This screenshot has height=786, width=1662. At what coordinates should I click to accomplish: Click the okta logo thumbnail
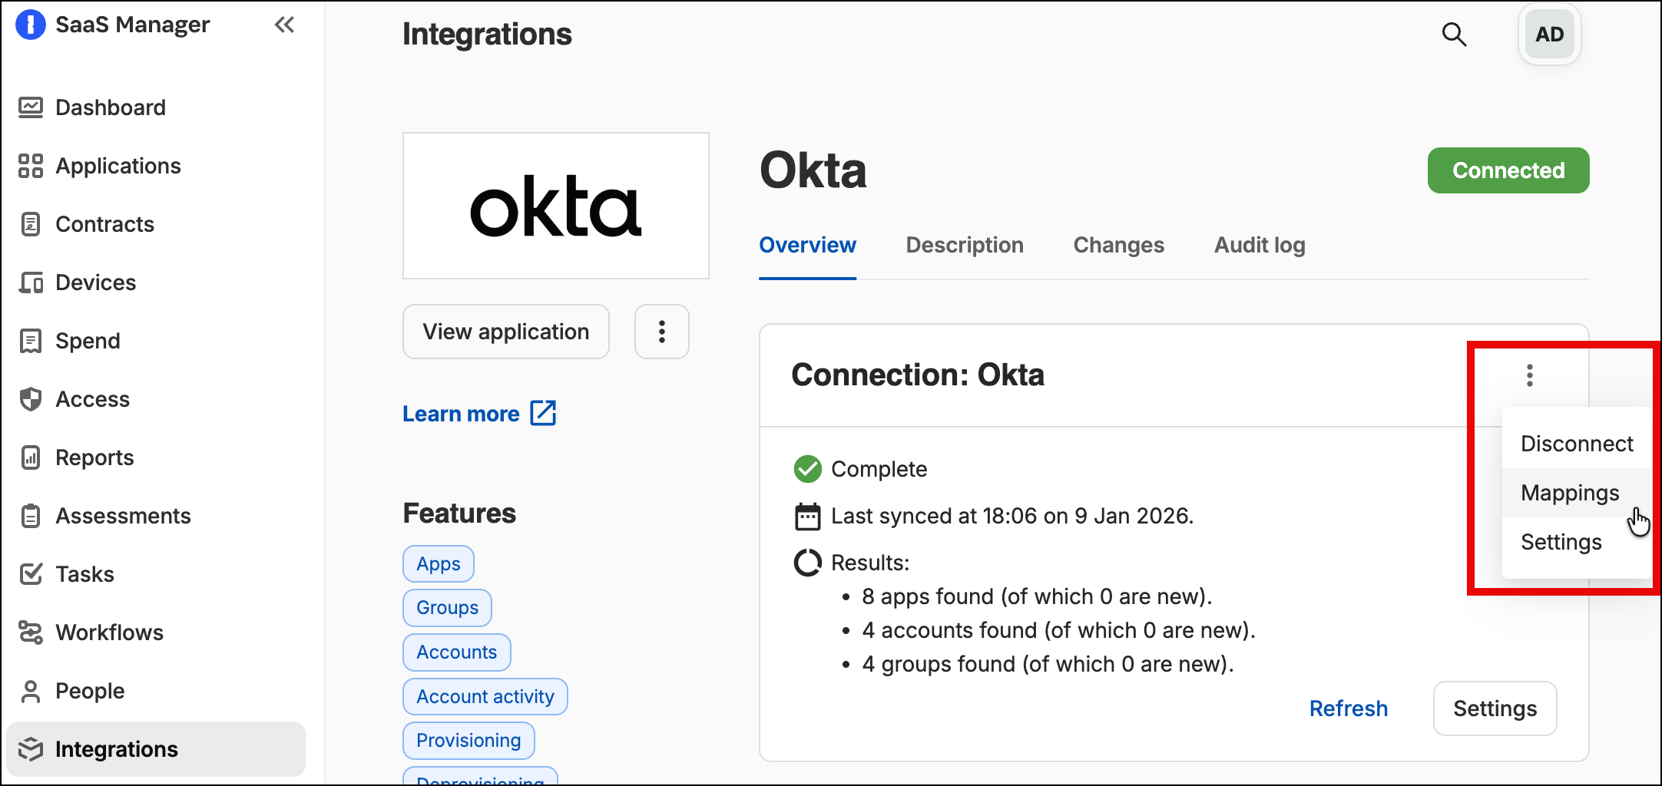click(x=556, y=206)
